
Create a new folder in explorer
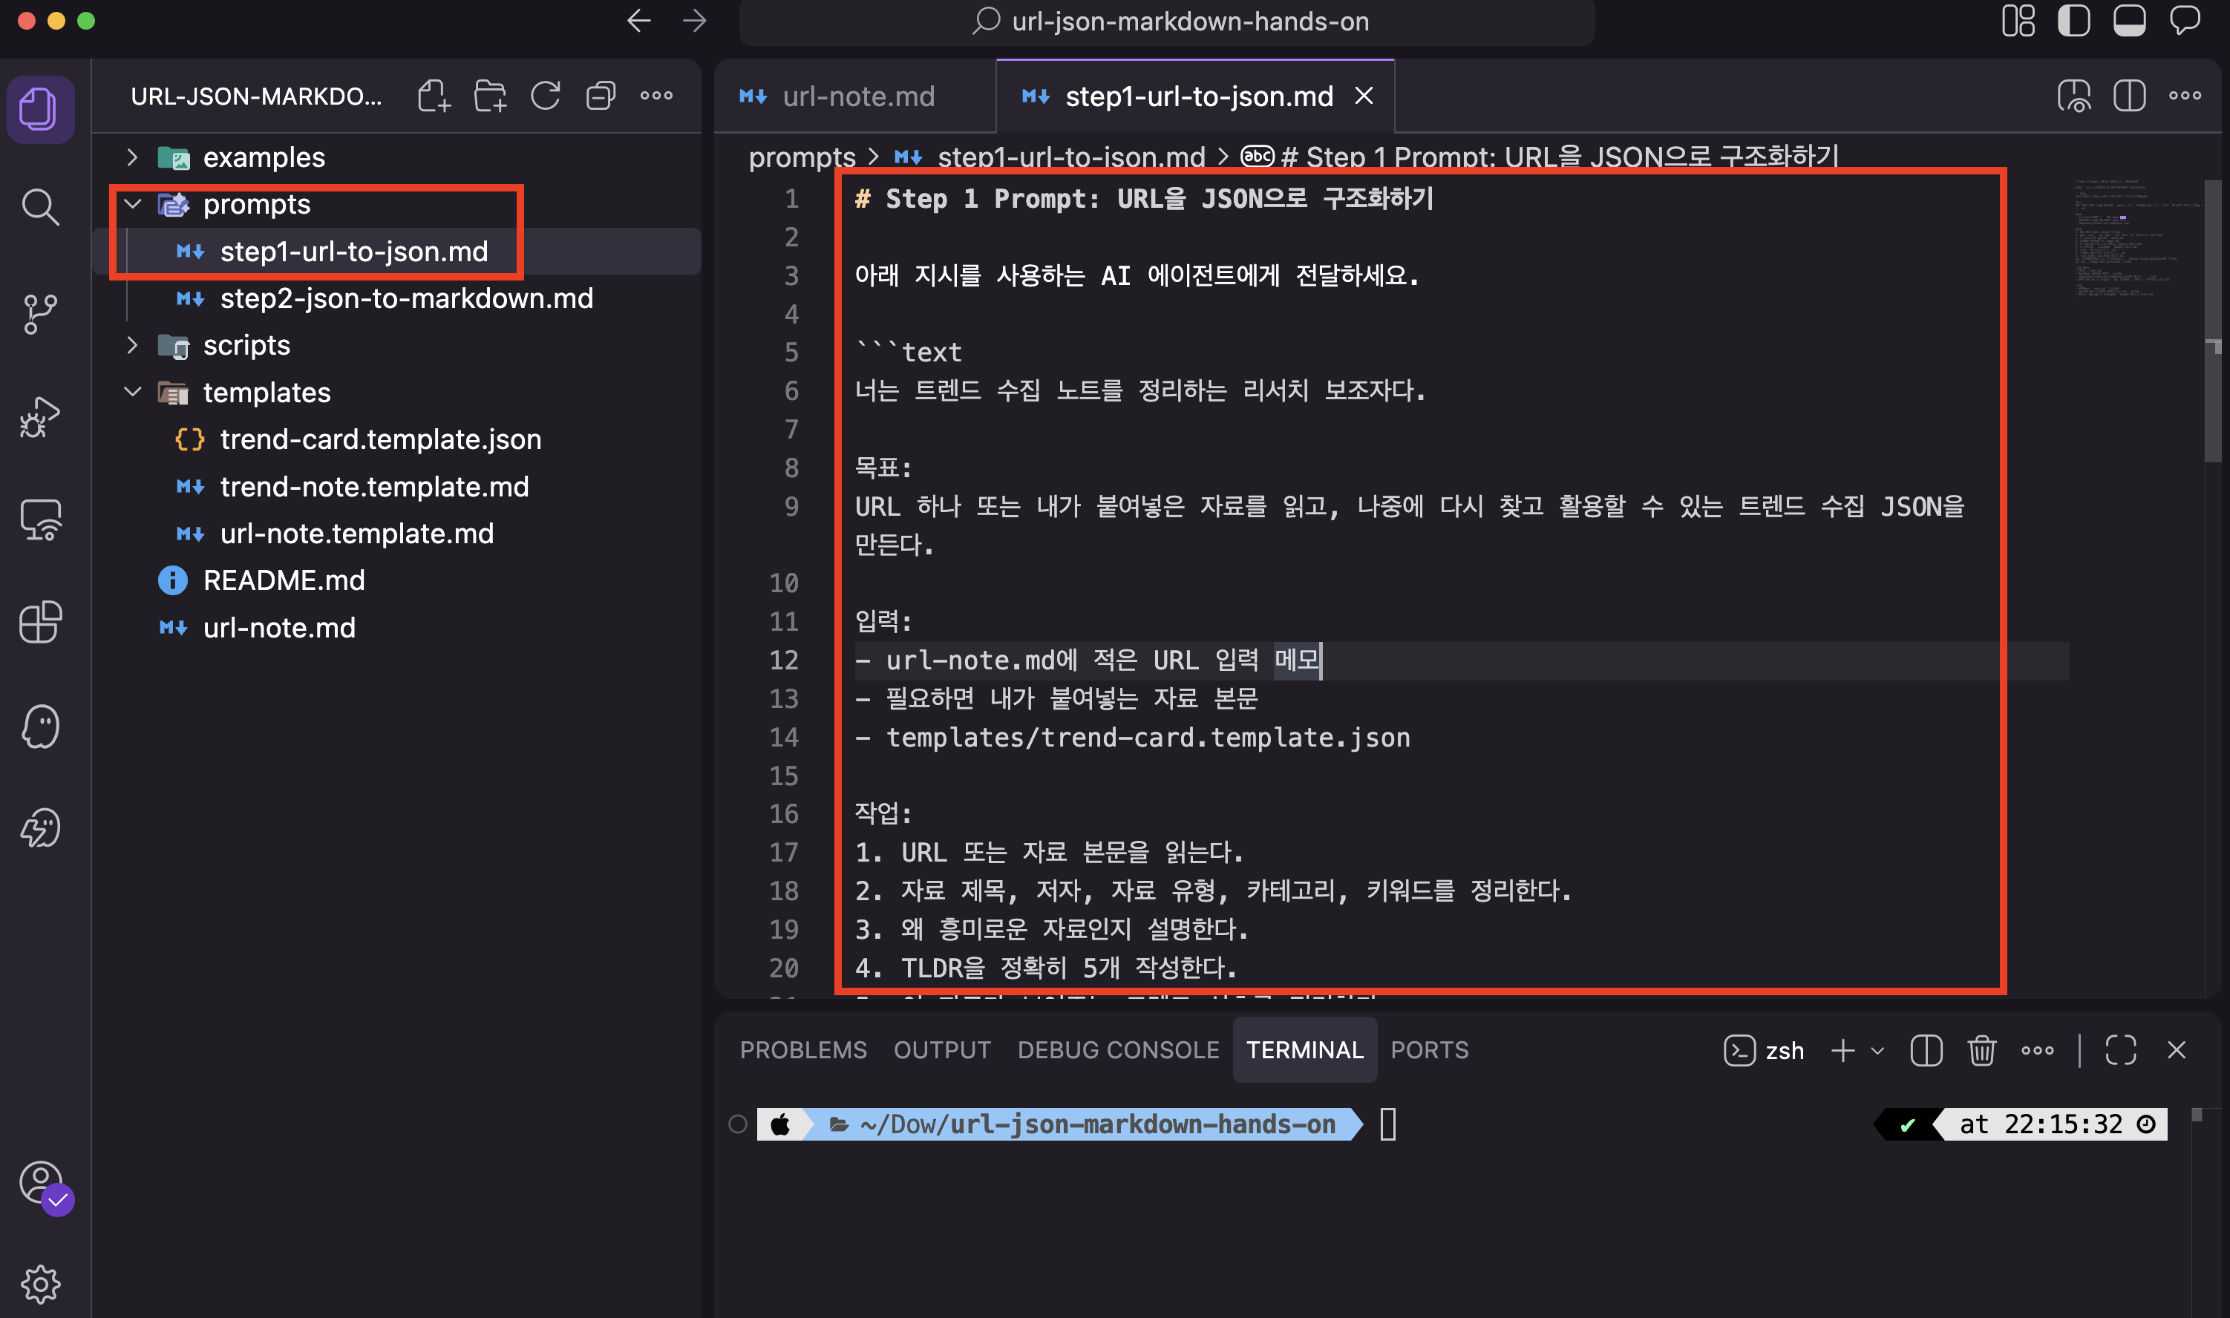489,95
